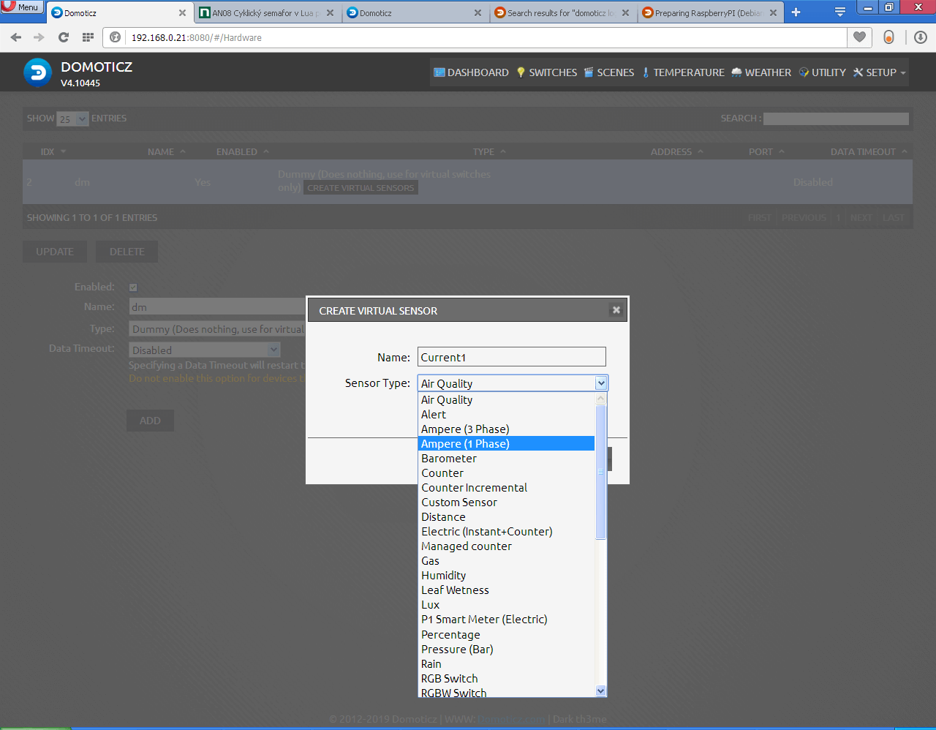Click the Domoticz logo icon
Screen dimensions: 936x730
click(37, 72)
